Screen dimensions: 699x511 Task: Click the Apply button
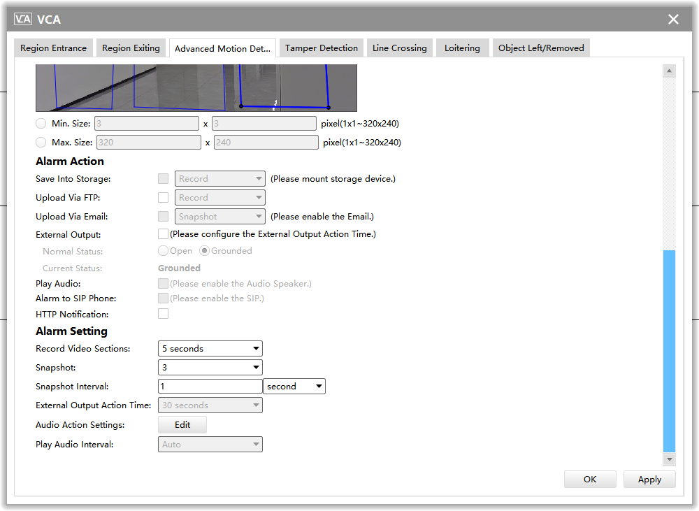[649, 480]
